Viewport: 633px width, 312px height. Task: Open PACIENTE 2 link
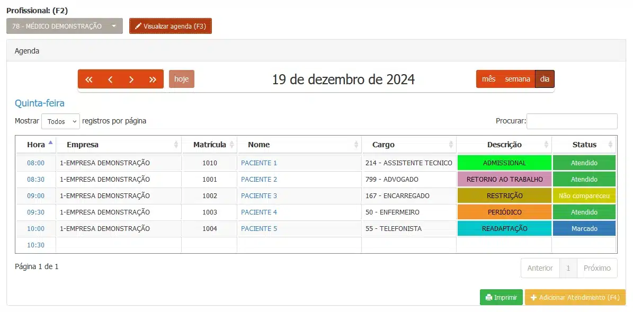click(259, 179)
